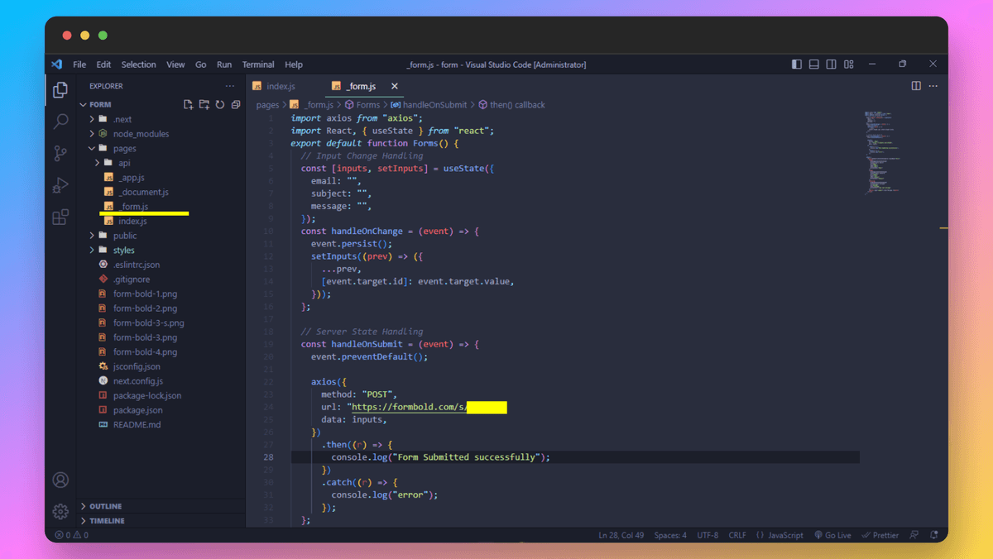This screenshot has height=559, width=993.
Task: Toggle the panel layout button
Action: pyautogui.click(x=814, y=64)
